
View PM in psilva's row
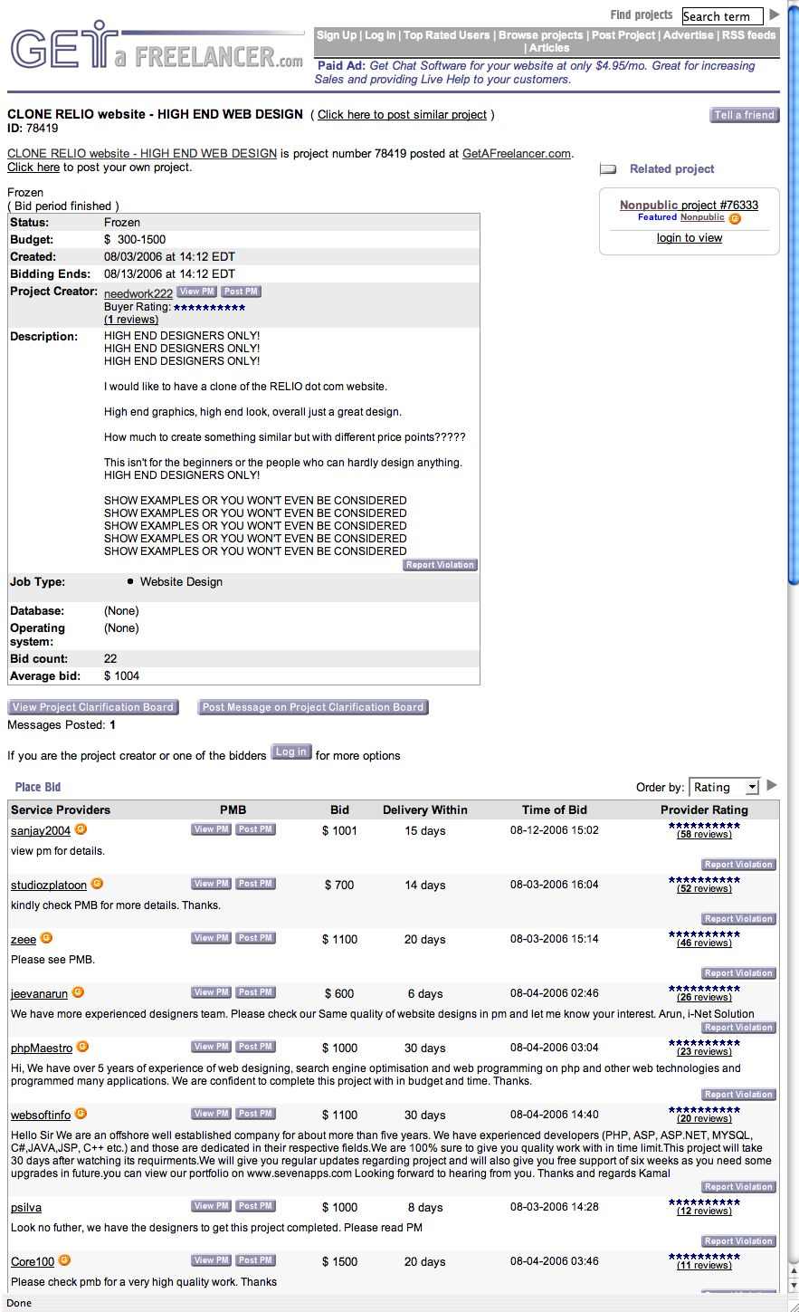tap(211, 1206)
